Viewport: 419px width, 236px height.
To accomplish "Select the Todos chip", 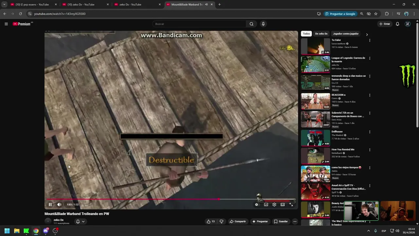I will click(306, 34).
